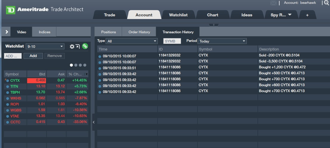330x148 pixels.
Task: Click the green link-chain icon
Action: 85,46
